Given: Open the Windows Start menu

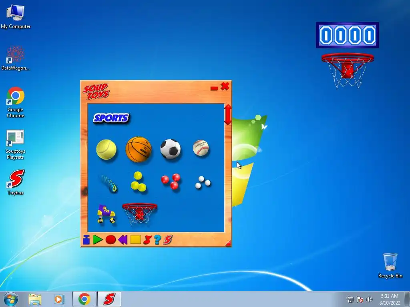Looking at the screenshot, I should pyautogui.click(x=11, y=299).
